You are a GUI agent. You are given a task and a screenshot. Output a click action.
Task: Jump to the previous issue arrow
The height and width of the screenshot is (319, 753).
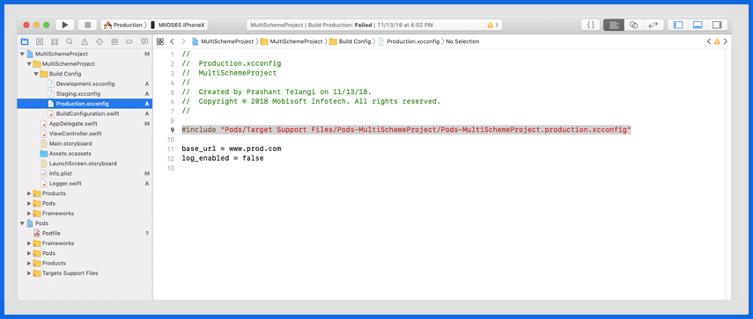pos(709,41)
